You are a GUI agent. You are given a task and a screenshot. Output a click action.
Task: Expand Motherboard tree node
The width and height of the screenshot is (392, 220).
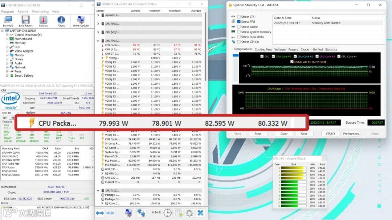7,39
